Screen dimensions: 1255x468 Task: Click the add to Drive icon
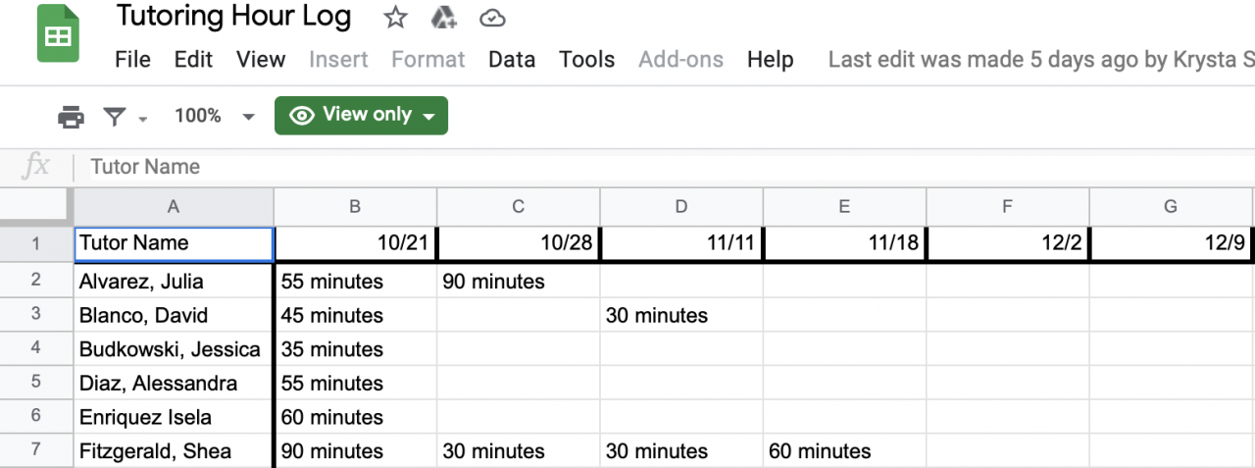[x=443, y=18]
